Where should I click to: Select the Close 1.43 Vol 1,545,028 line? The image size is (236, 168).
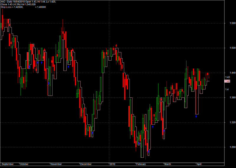coord(18,4)
